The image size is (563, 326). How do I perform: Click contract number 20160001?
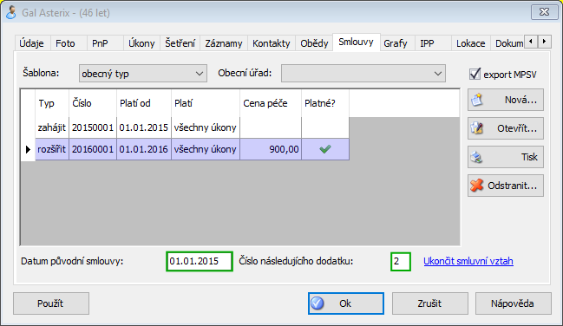[93, 149]
